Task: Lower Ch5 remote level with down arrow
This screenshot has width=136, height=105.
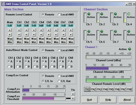Action: [49, 35]
